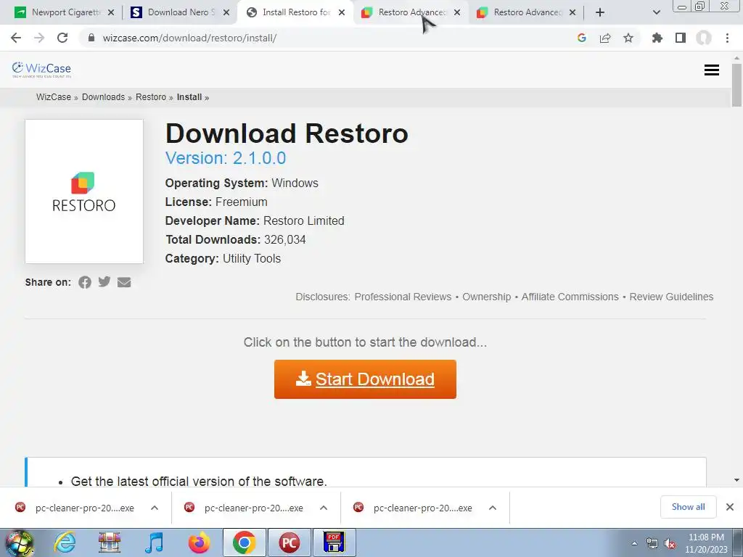The image size is (743, 557).
Task: Open the Windows Start menu orb
Action: 19,542
